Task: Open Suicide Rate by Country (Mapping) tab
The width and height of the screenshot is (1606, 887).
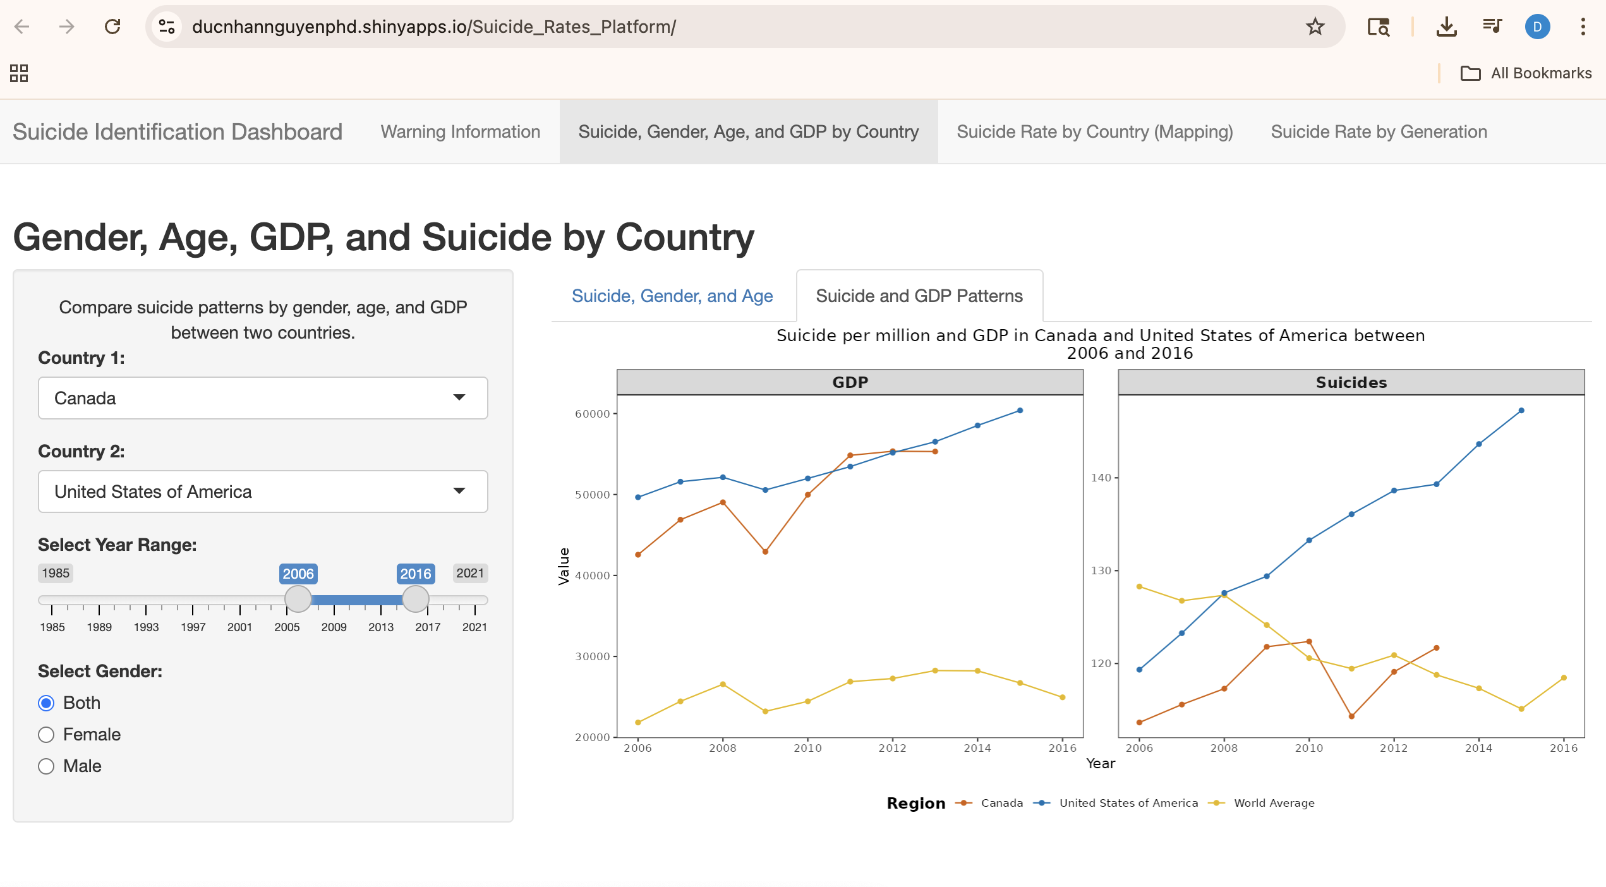Action: click(1095, 131)
